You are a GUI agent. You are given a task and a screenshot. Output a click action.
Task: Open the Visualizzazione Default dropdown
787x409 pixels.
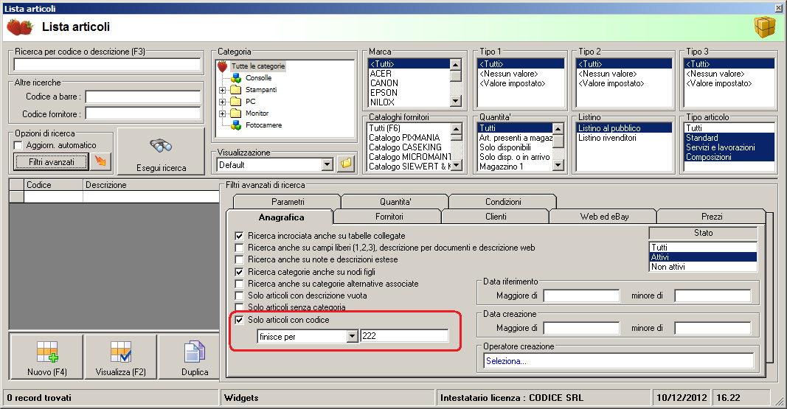pyautogui.click(x=327, y=165)
